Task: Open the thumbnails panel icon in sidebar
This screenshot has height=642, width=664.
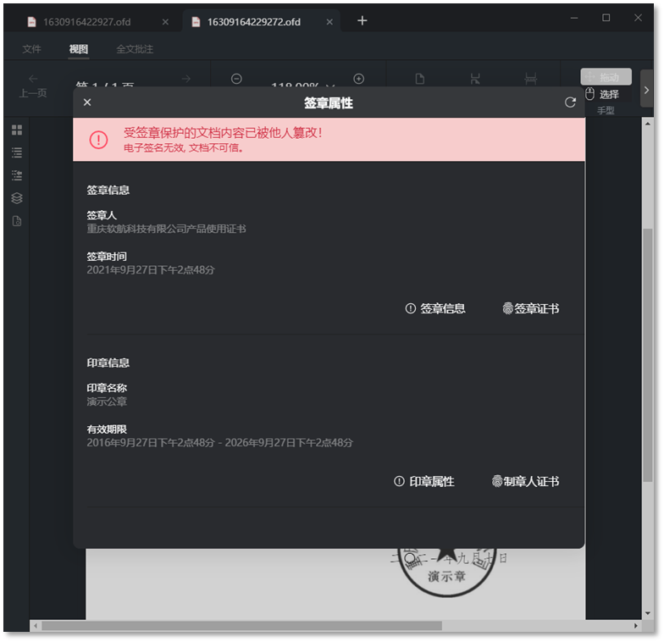Action: (x=17, y=130)
